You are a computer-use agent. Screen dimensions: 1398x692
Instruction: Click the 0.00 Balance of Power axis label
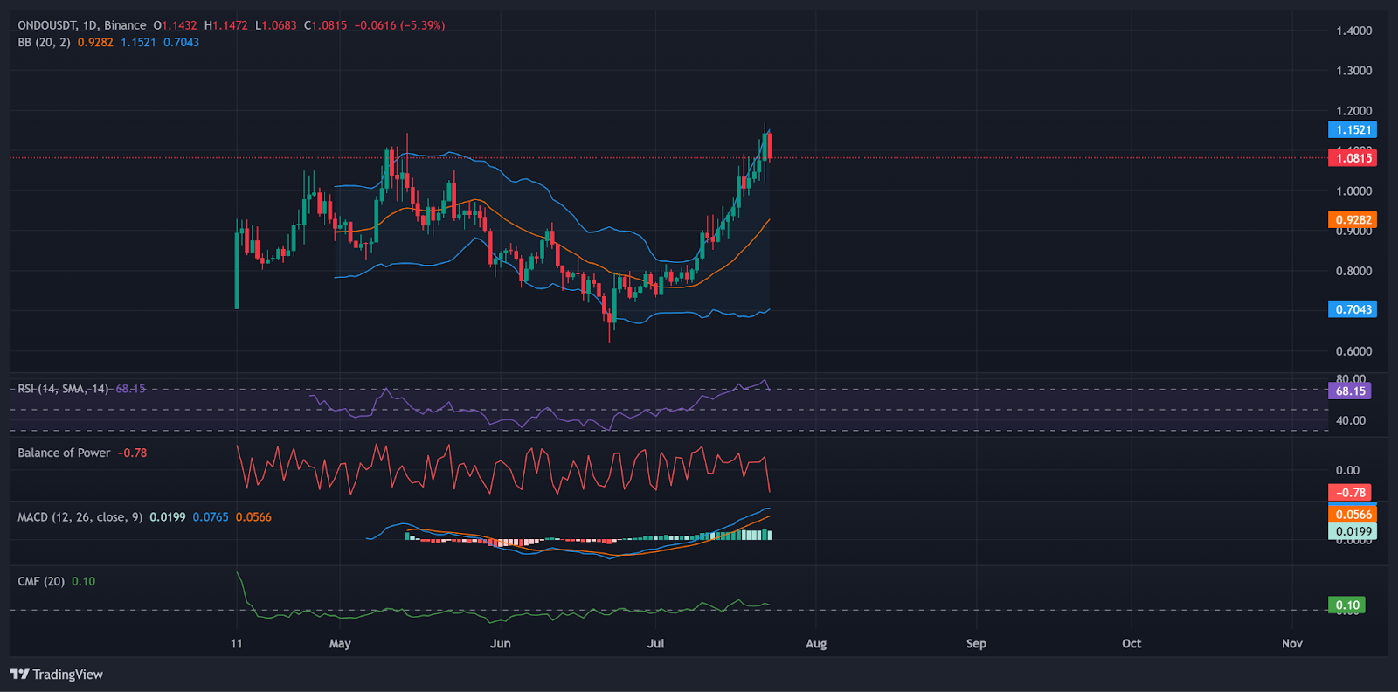coord(1347,470)
